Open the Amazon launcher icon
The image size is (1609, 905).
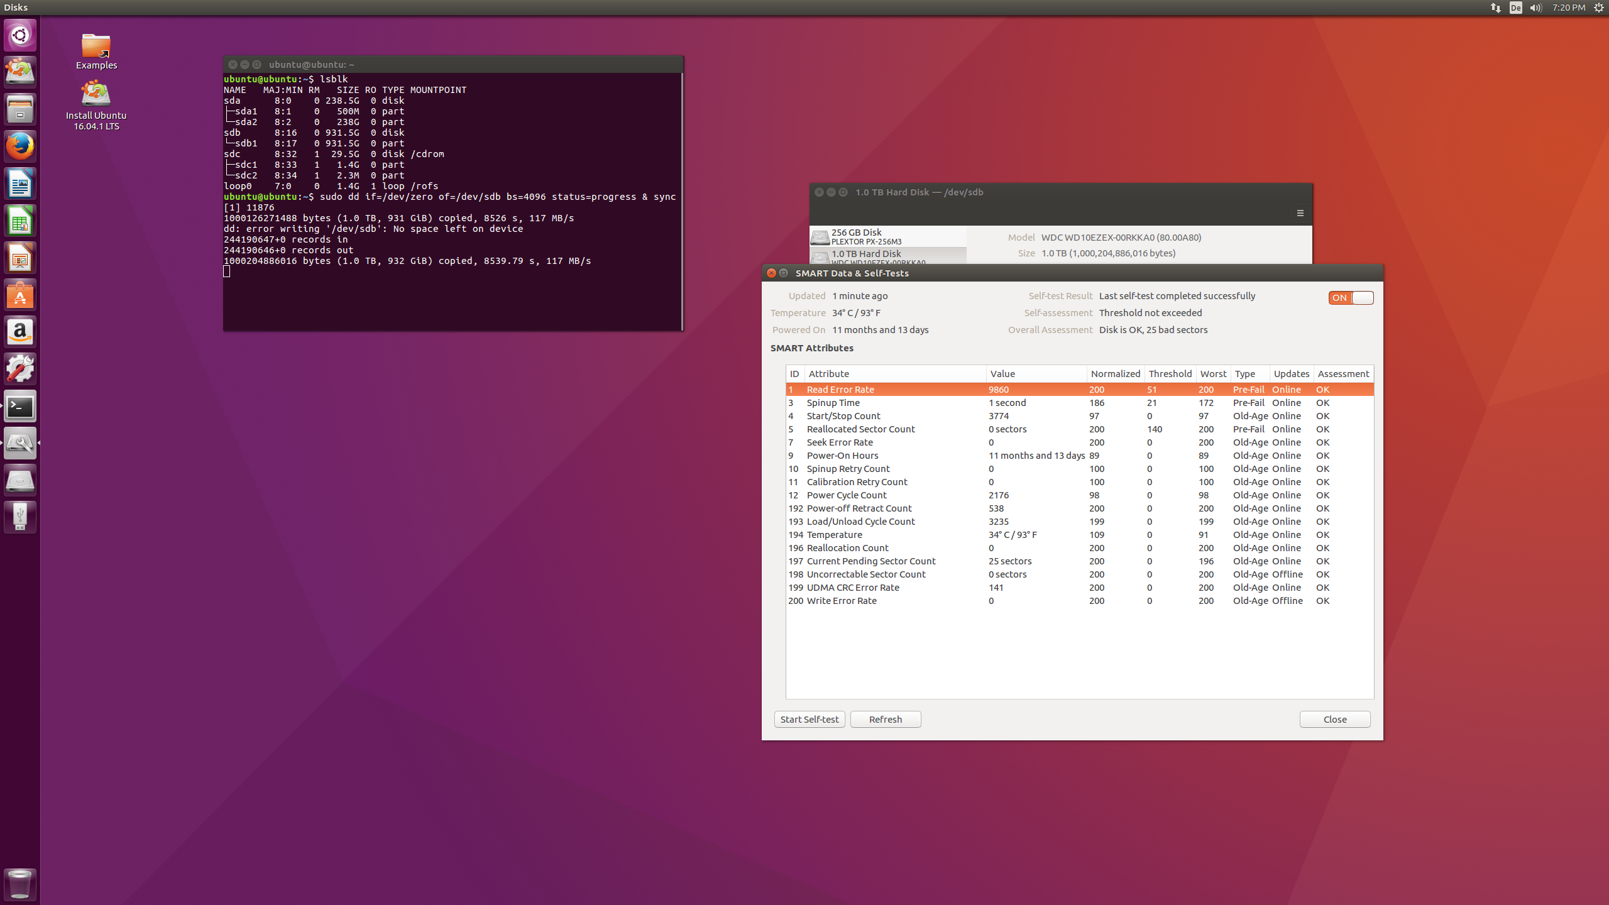pos(20,332)
